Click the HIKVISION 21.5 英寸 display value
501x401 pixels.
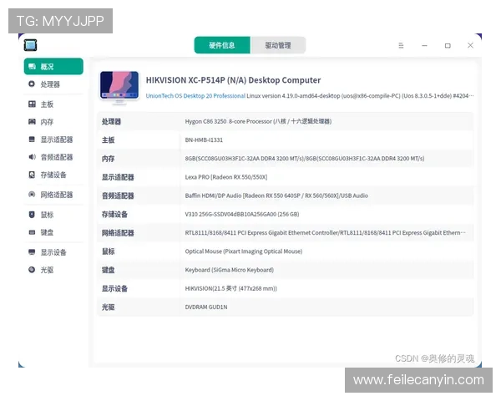pyautogui.click(x=230, y=288)
